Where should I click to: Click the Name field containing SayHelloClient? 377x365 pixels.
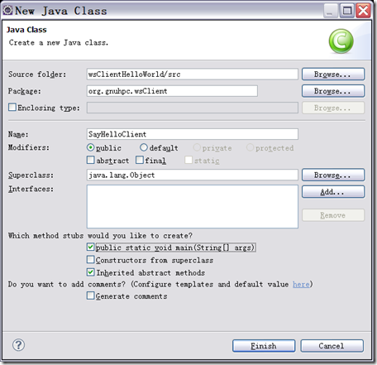pos(193,134)
